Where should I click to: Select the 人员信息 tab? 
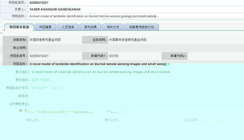(68, 27)
